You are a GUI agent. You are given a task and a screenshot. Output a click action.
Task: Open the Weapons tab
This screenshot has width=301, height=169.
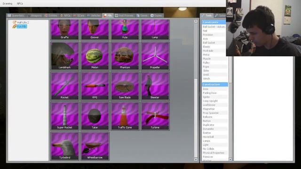tap(34, 15)
